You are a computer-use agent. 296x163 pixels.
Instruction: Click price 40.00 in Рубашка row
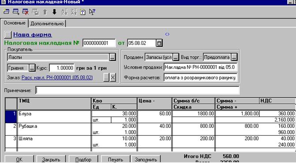154,126
